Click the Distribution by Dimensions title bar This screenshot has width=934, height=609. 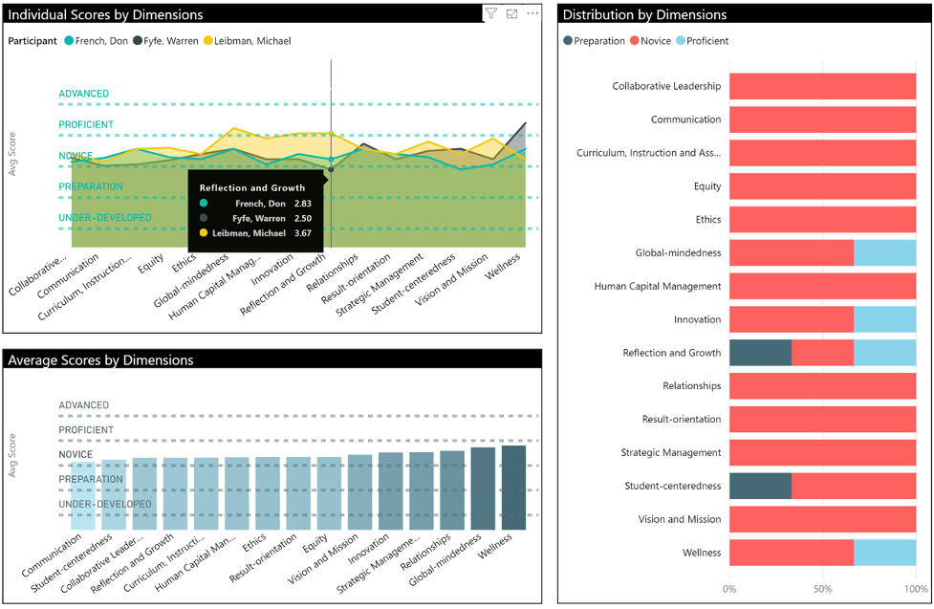(x=645, y=14)
